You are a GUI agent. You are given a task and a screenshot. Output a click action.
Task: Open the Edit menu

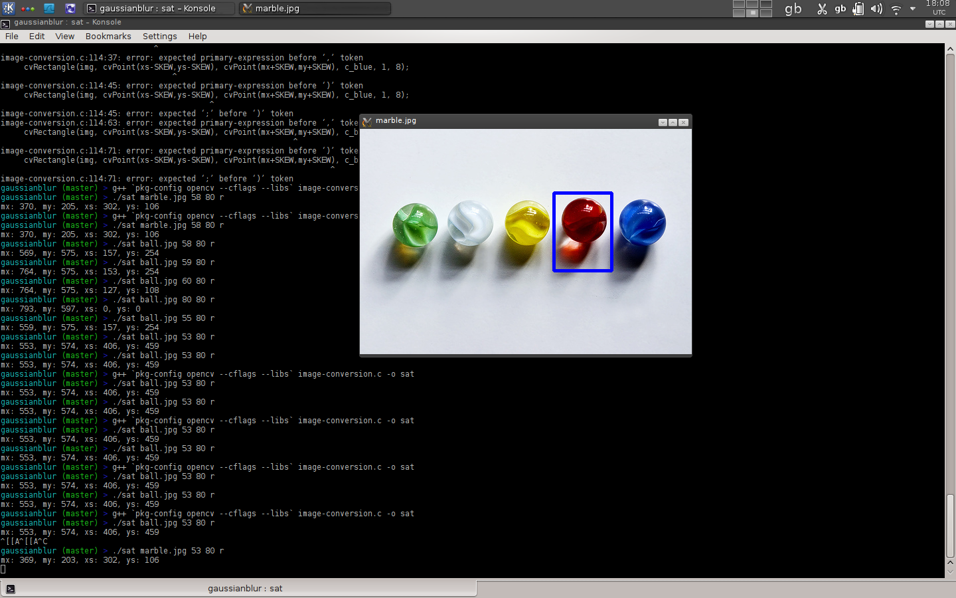(x=37, y=37)
